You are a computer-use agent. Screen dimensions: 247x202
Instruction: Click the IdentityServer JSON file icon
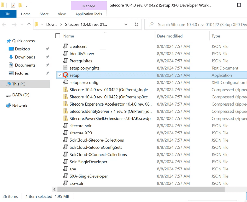pos(66,54)
